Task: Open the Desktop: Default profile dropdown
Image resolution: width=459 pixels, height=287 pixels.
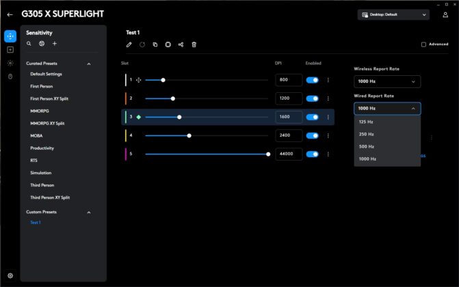Action: [x=393, y=14]
